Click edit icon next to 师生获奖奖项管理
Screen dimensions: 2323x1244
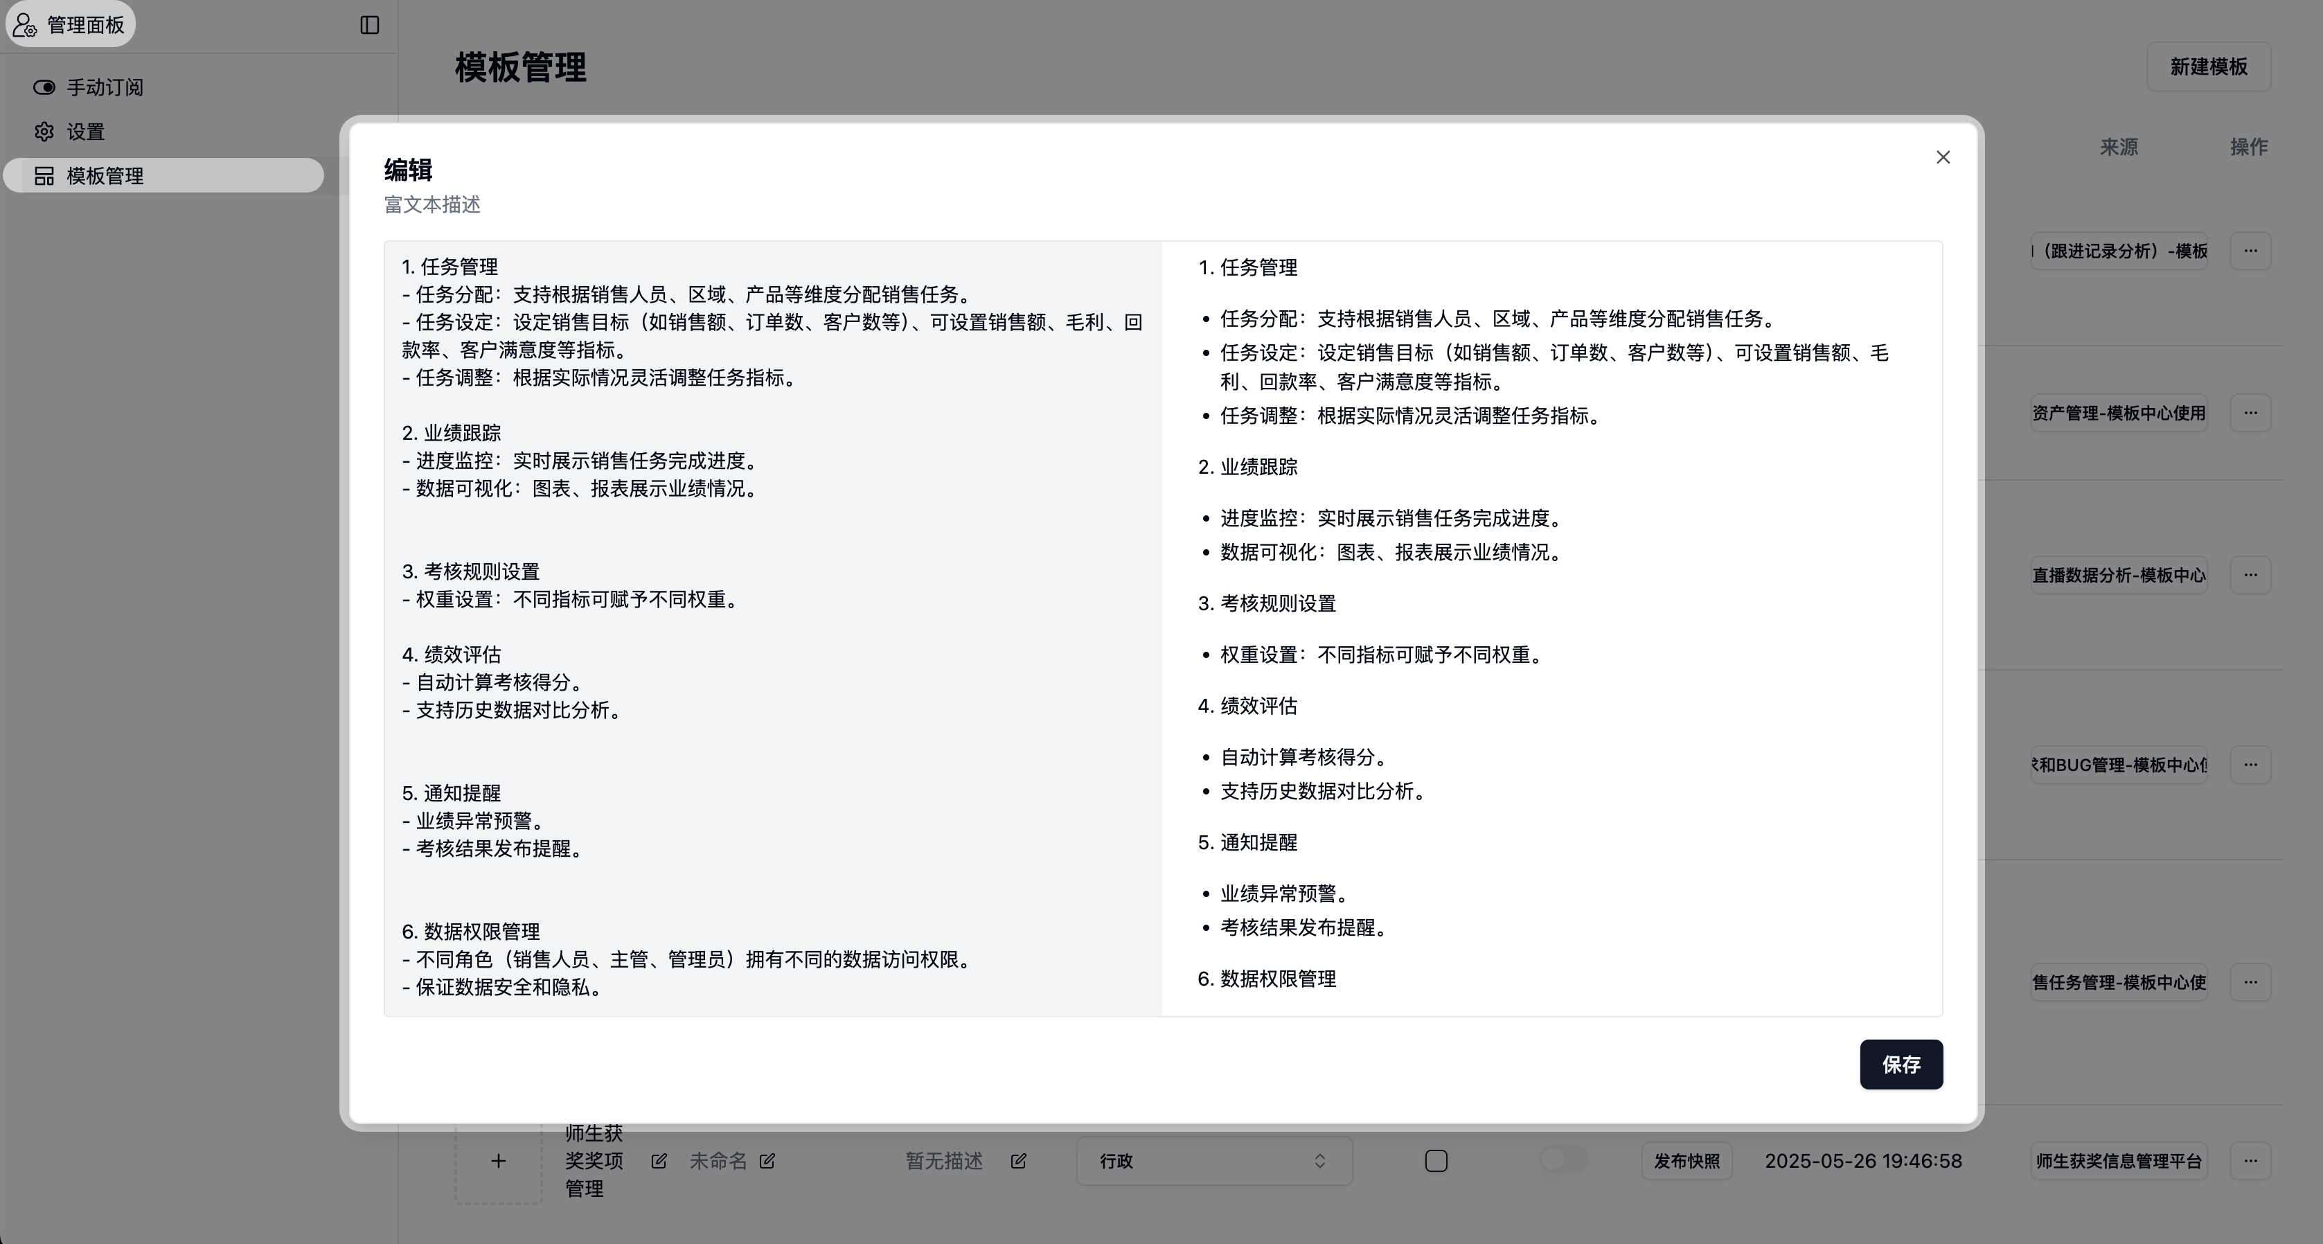(659, 1161)
